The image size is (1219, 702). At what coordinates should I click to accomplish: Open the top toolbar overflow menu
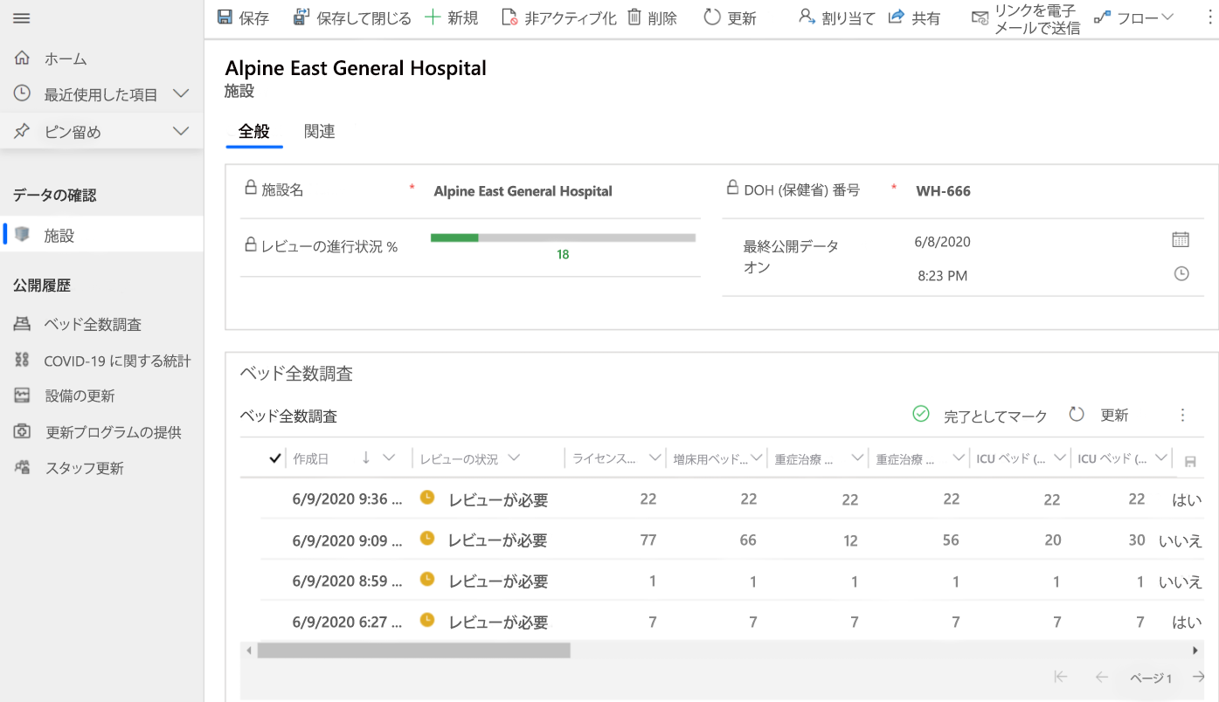point(1210,17)
